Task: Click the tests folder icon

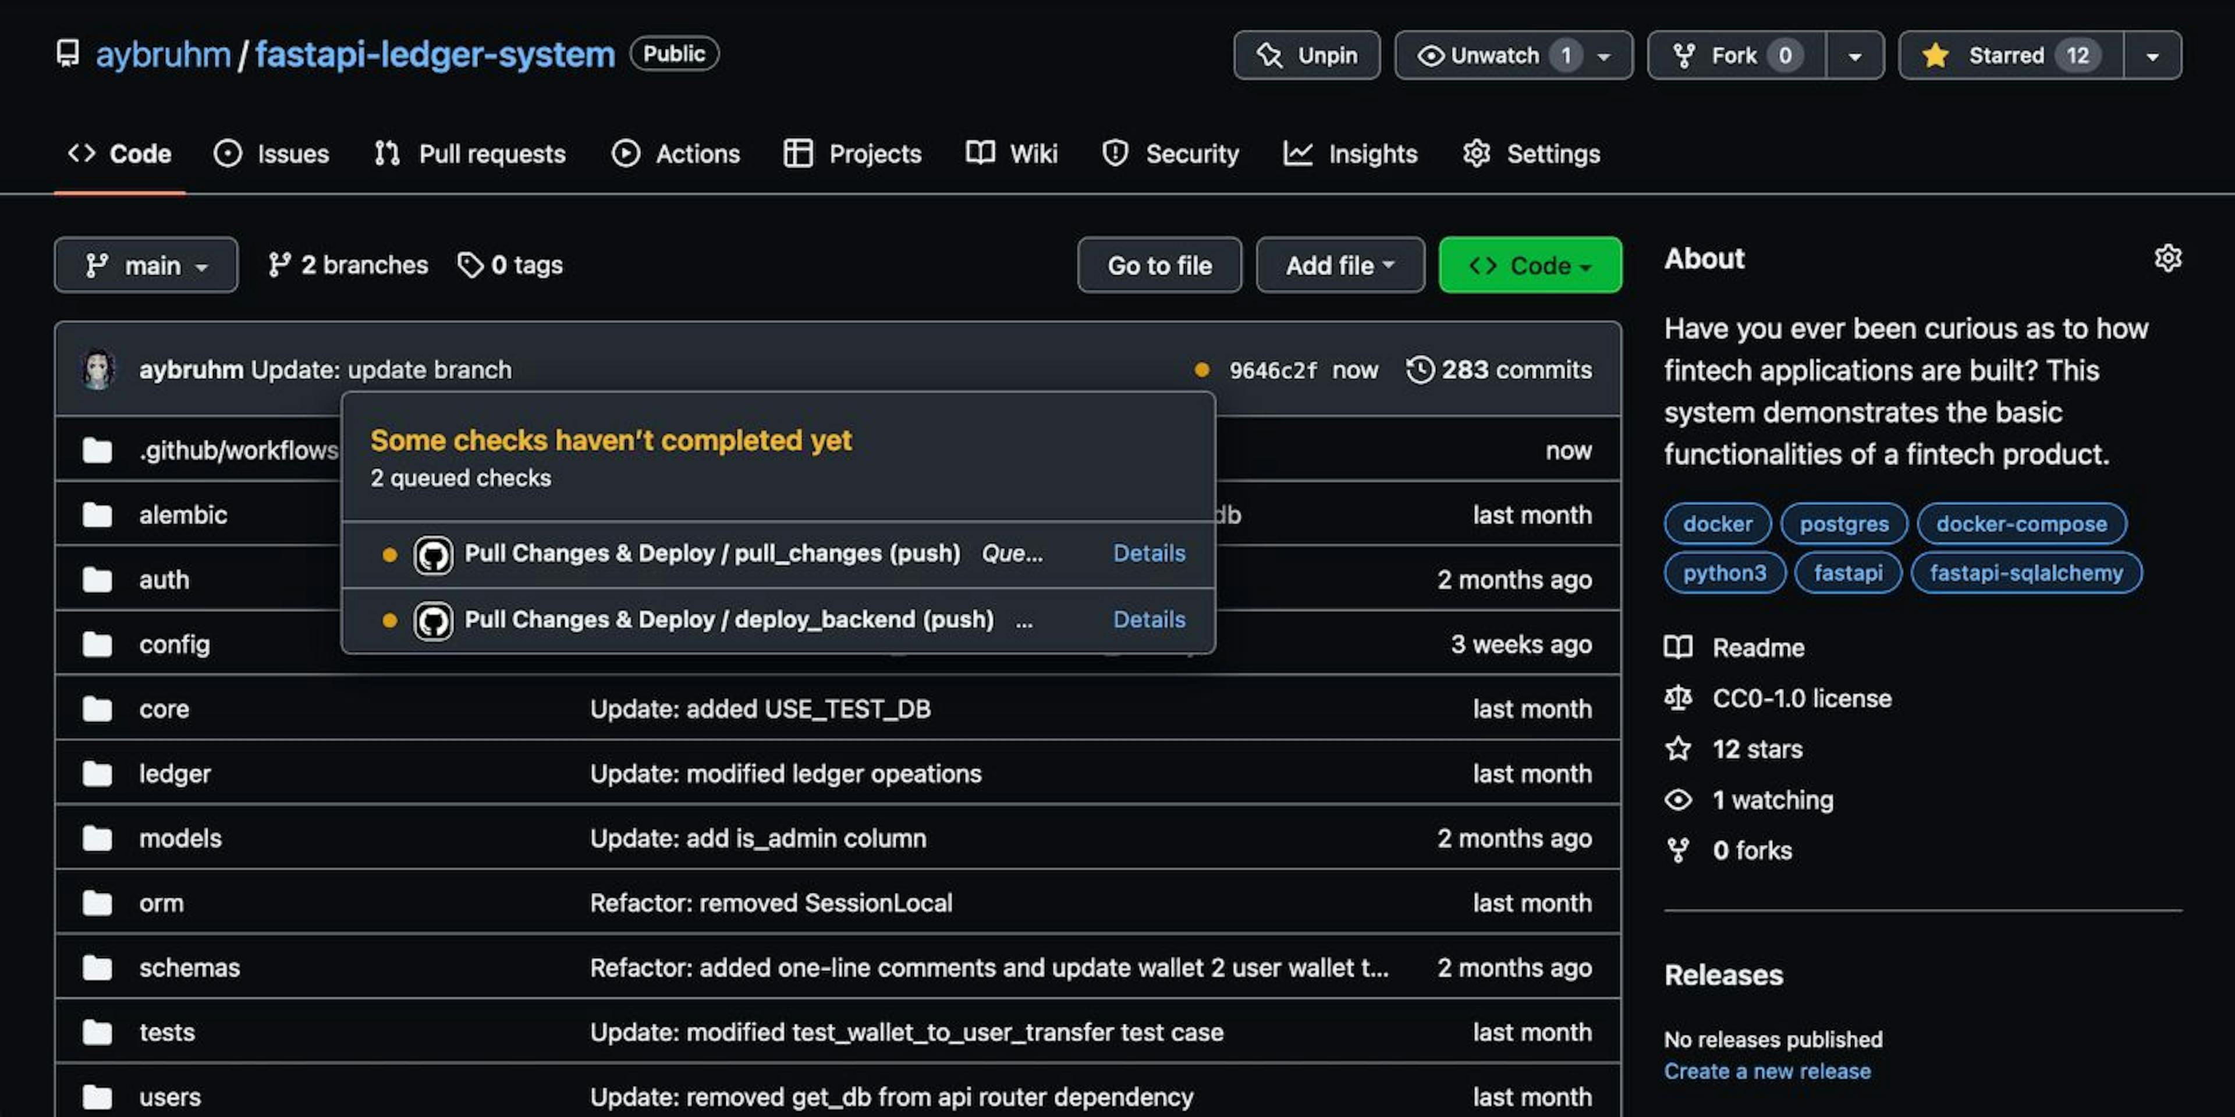Action: pyautogui.click(x=97, y=1032)
